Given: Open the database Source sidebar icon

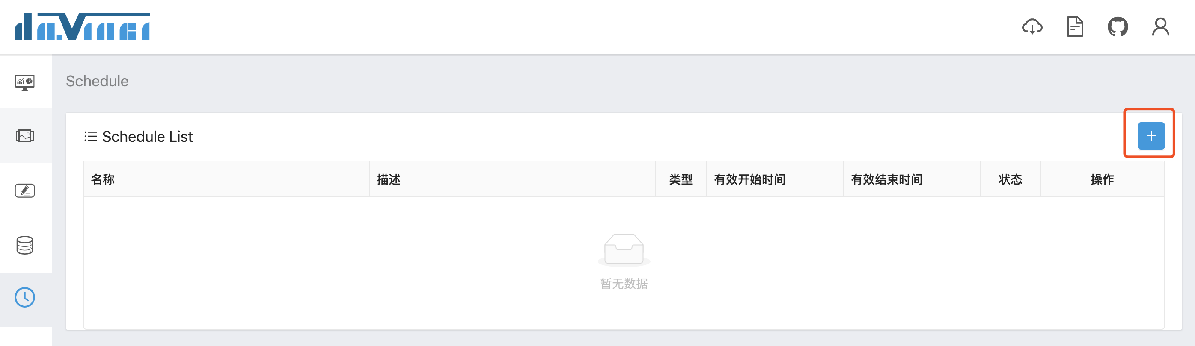Looking at the screenshot, I should (x=25, y=245).
